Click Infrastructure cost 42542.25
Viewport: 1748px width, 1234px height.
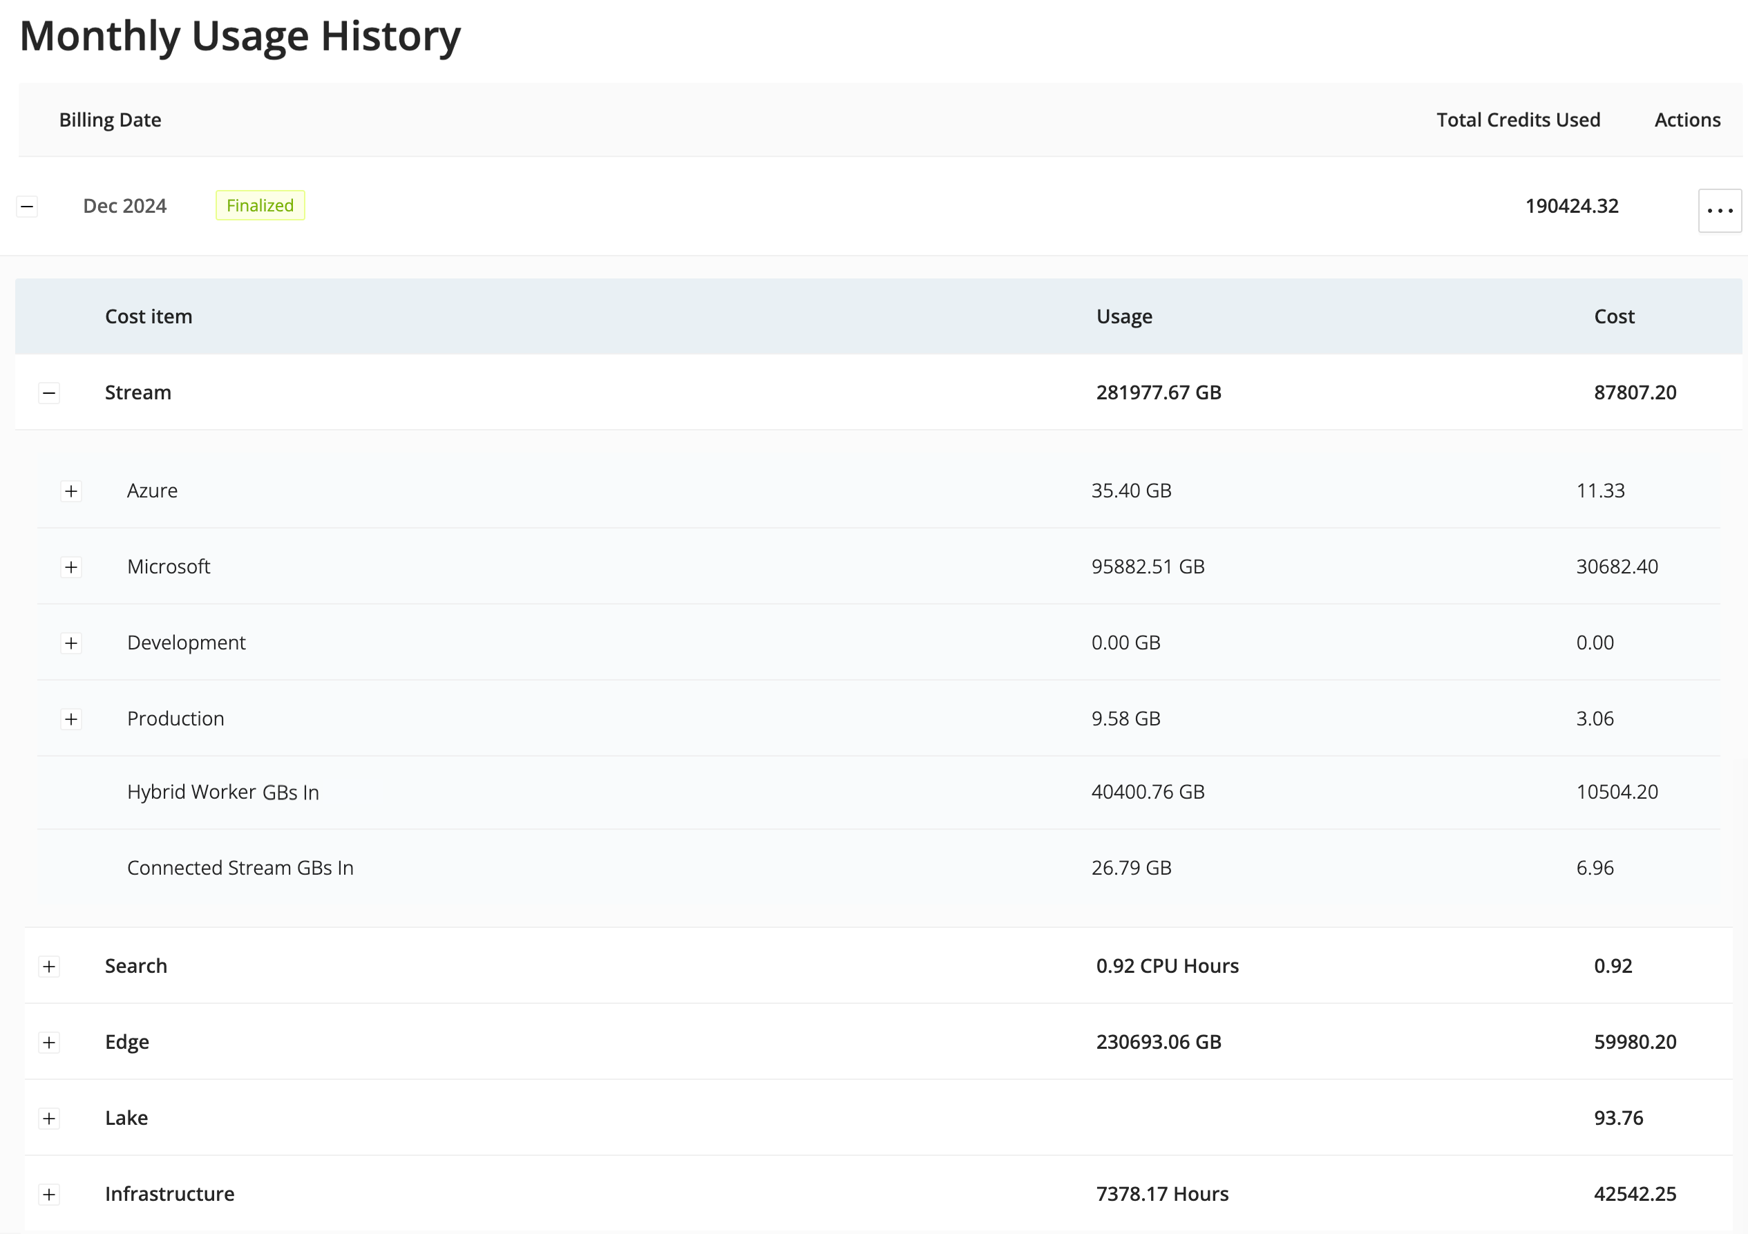[1635, 1195]
